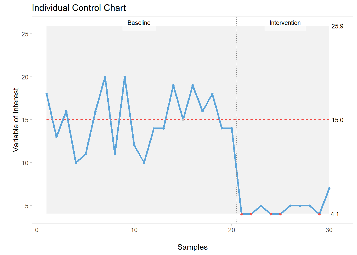357x255 pixels.
Task: Select the first data point at sample 1
Action: pos(46,94)
